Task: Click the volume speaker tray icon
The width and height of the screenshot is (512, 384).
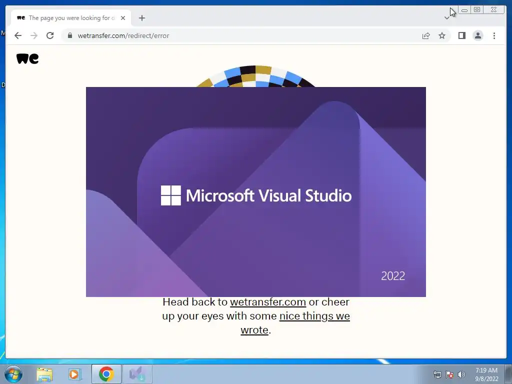Action: (x=461, y=374)
